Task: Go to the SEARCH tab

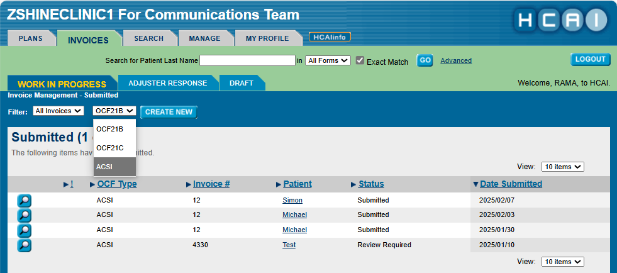Action: (x=148, y=38)
